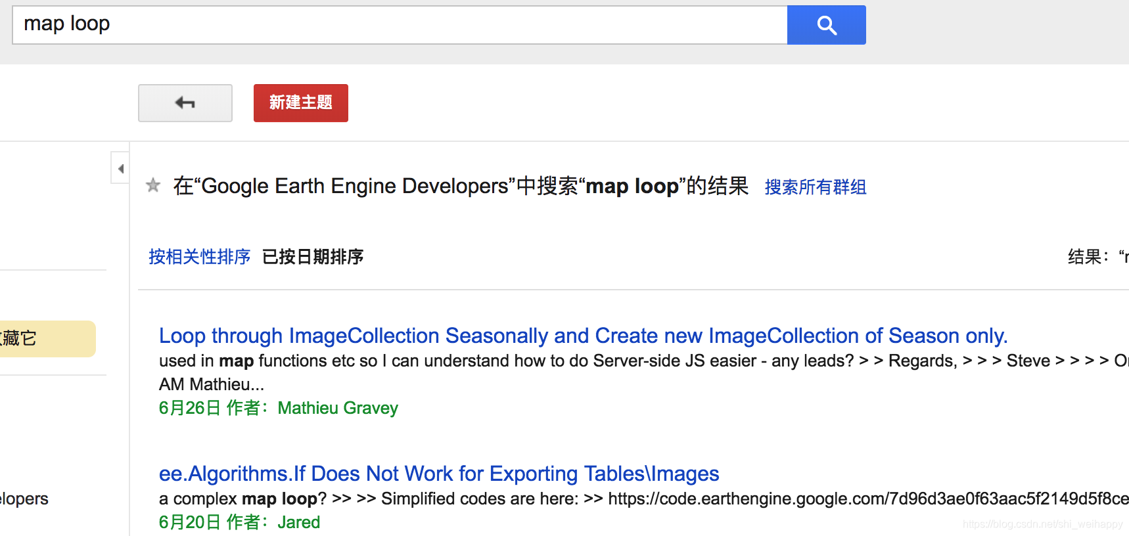Click the '6月20日 作者：' date text

214,522
